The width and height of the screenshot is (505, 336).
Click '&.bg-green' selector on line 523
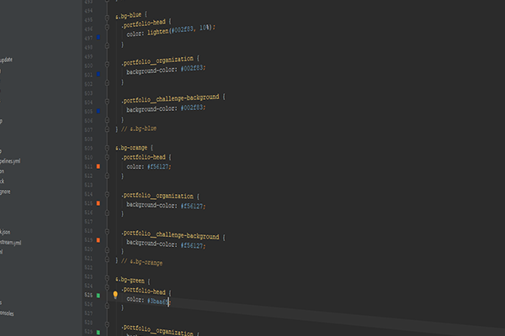130,280
